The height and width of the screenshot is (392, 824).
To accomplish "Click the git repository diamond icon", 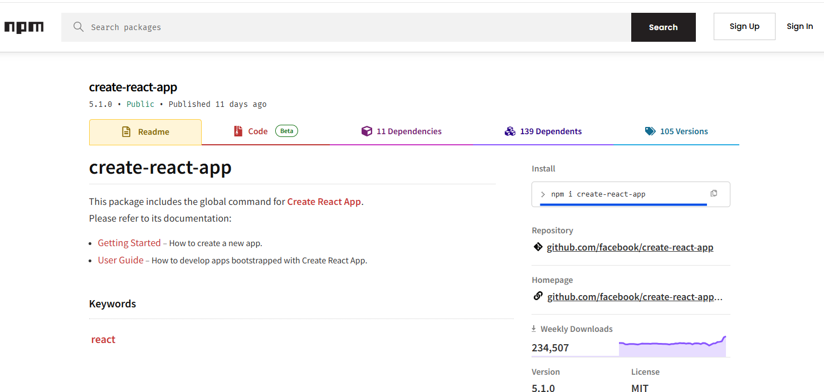I will click(x=538, y=247).
